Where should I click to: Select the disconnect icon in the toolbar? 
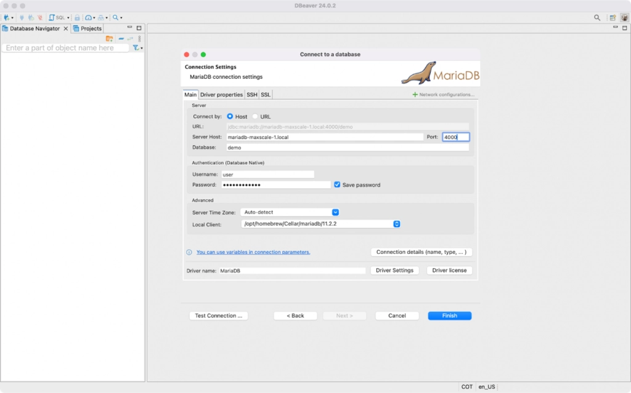point(39,18)
